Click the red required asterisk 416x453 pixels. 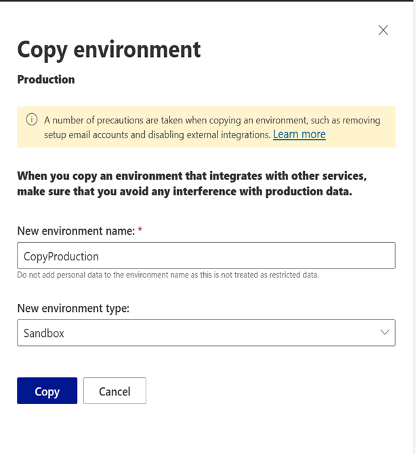[140, 231]
